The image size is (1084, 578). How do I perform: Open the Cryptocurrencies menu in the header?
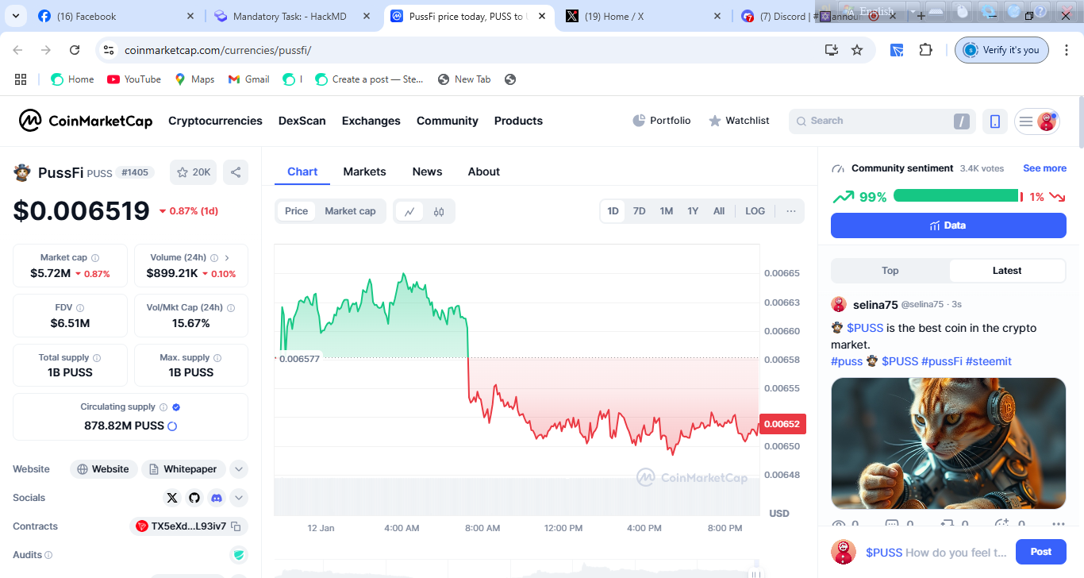[215, 121]
